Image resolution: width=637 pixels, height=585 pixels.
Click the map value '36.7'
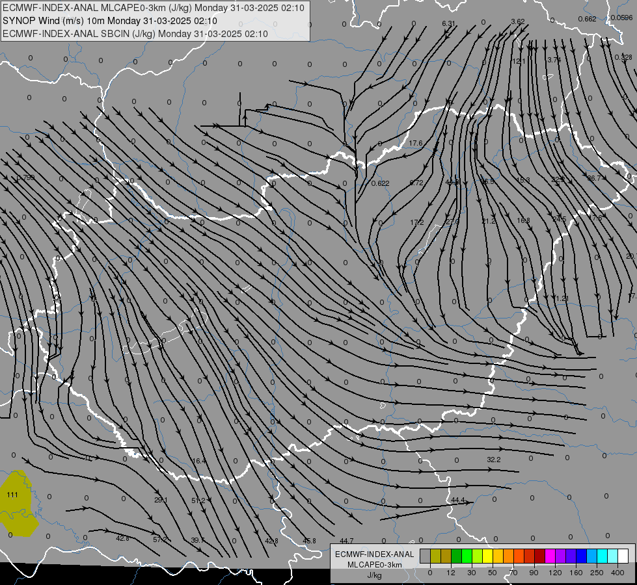point(594,178)
